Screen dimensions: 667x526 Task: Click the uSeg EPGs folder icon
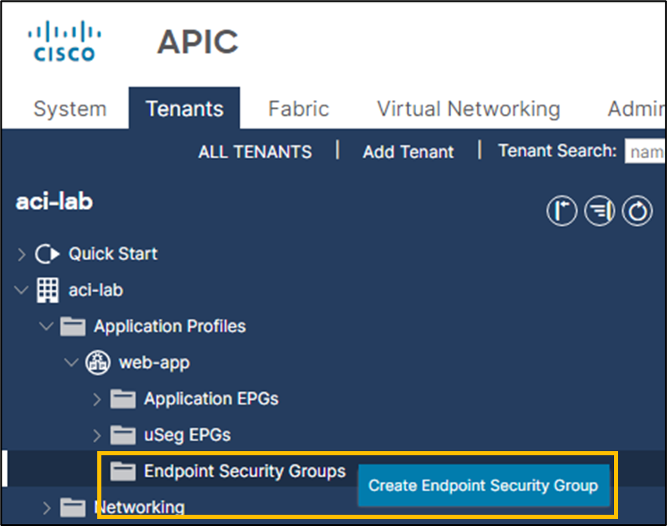(x=123, y=435)
